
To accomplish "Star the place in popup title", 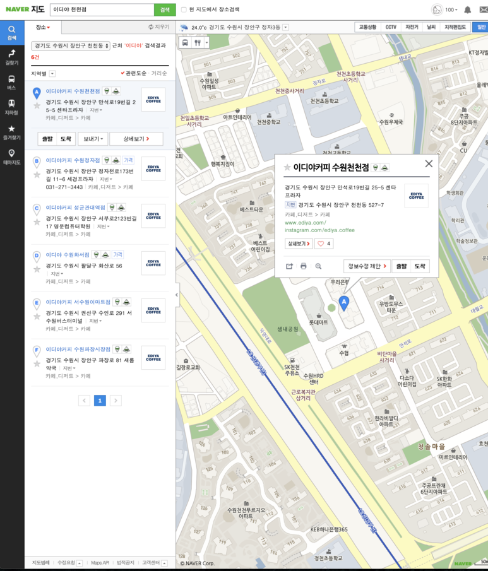I will [287, 167].
